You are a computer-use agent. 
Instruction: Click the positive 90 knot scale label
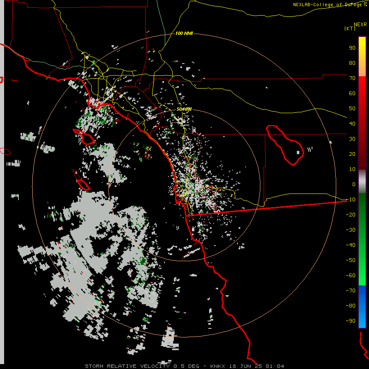tap(352, 48)
